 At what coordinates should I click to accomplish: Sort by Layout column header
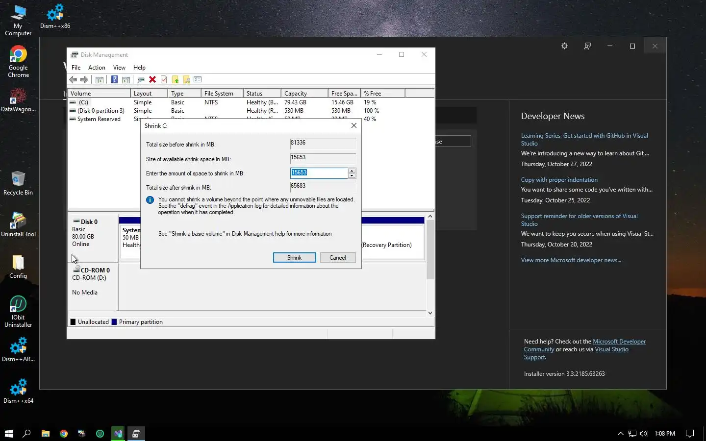point(149,93)
